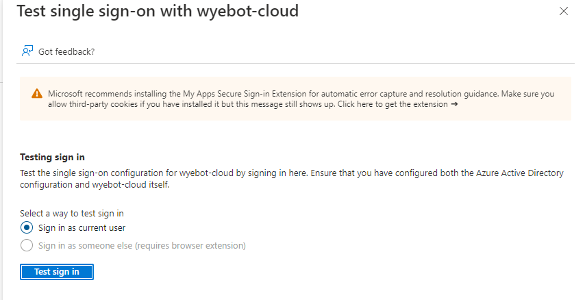Select the Sign in as current user radio button
The width and height of the screenshot is (585, 300).
tap(27, 227)
